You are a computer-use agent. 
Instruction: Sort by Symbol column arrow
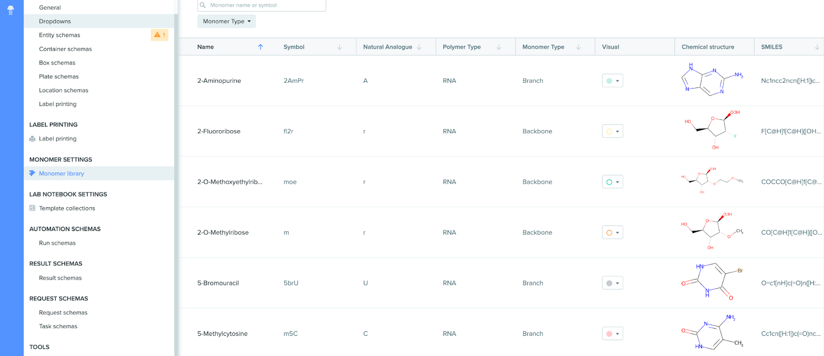pyautogui.click(x=339, y=47)
